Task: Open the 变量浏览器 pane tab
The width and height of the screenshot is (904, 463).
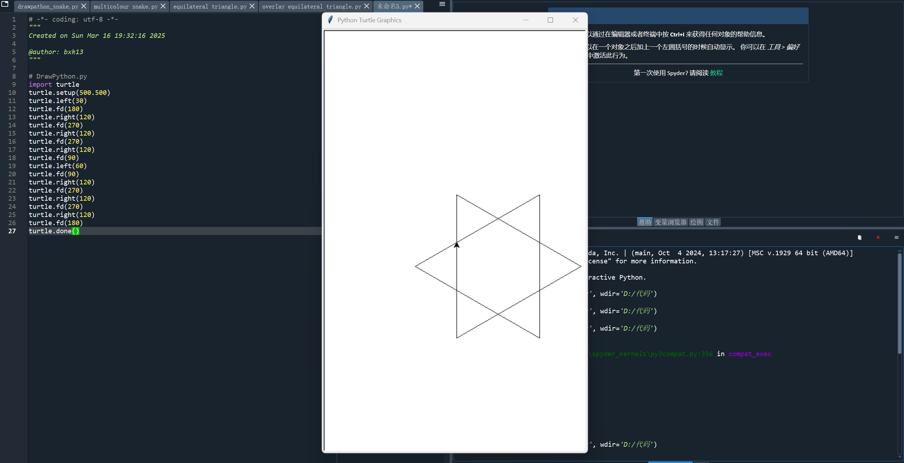Action: tap(670, 222)
